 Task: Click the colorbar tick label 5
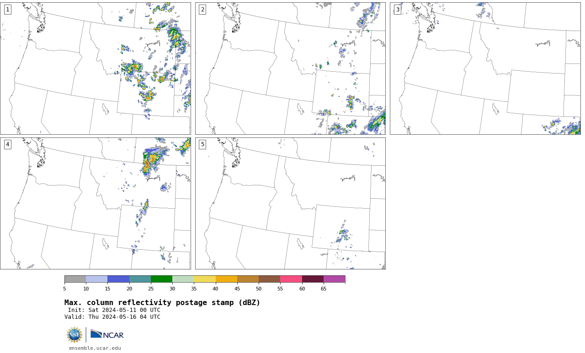(64, 289)
